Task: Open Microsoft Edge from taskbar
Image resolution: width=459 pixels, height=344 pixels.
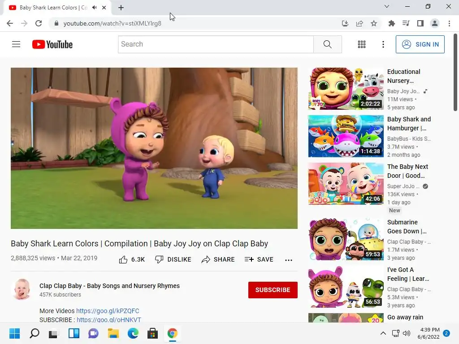Action: click(133, 333)
